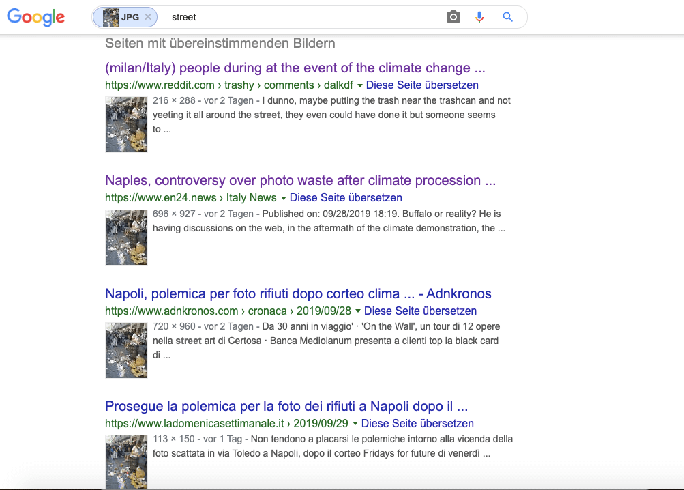Click the blue magnifier search button
The image size is (684, 490).
[x=507, y=17]
